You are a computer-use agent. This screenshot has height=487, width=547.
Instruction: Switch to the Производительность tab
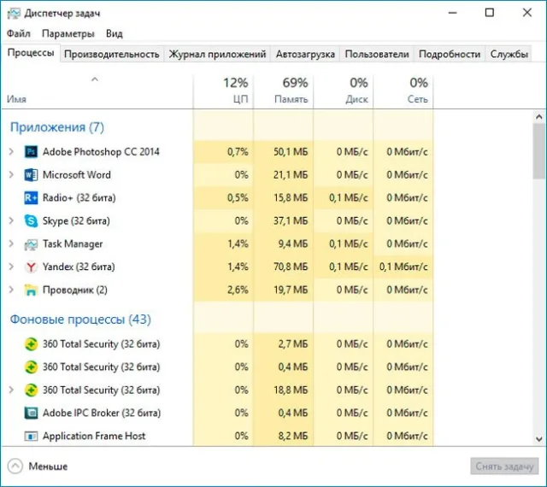[112, 54]
